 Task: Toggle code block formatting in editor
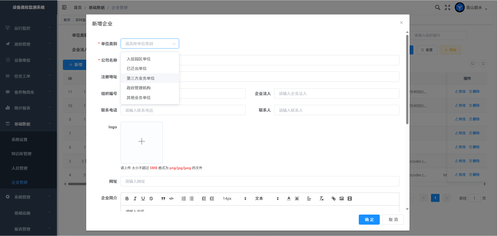171,199
